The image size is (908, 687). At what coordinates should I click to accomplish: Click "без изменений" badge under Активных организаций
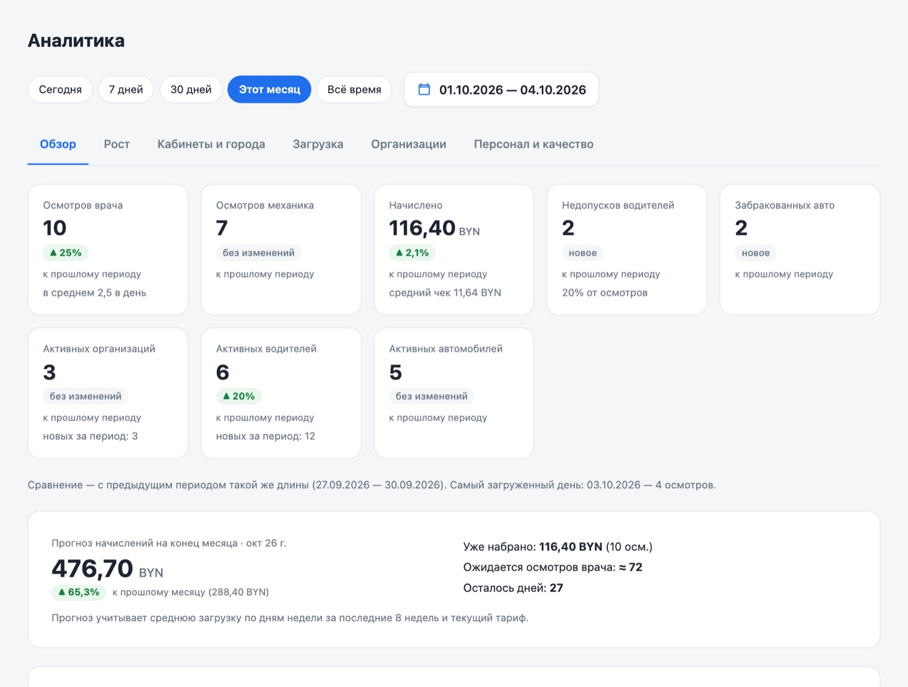(x=85, y=396)
